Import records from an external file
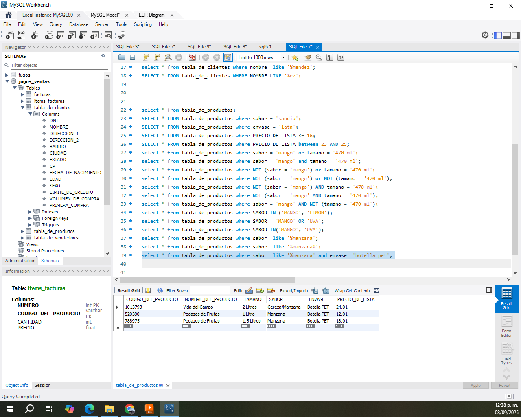The image size is (521, 417). 326,290
